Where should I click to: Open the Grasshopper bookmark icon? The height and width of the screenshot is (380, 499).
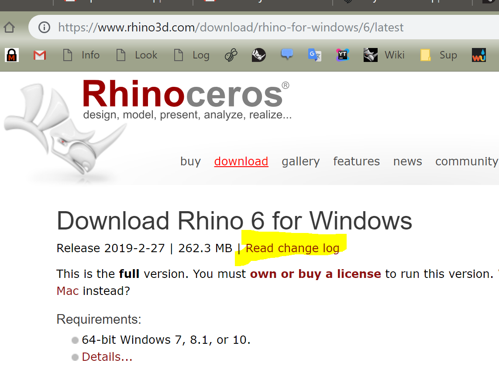click(x=231, y=55)
